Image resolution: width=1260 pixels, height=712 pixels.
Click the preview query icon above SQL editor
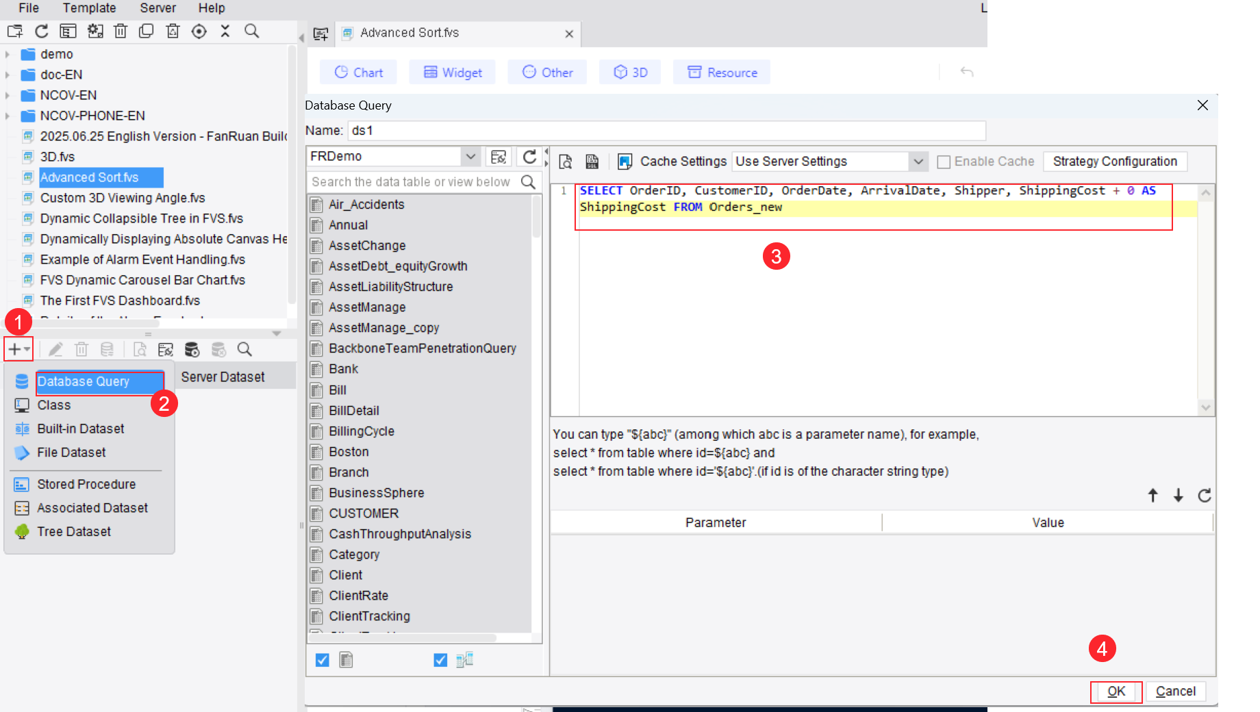coord(566,162)
